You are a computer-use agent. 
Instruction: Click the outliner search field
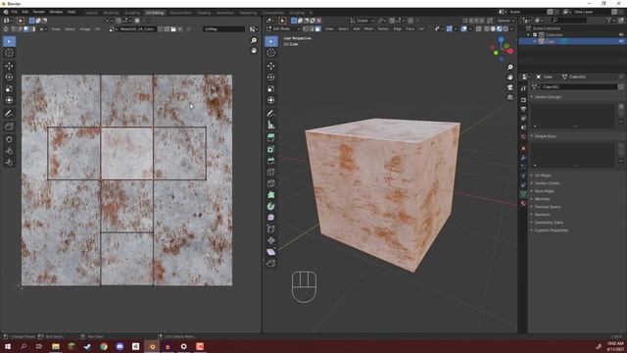[x=568, y=20]
